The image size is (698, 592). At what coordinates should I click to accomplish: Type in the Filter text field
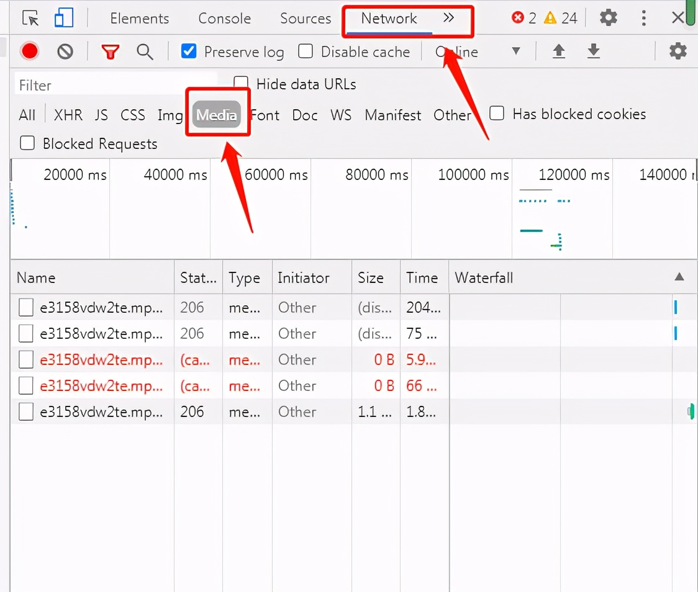click(x=115, y=85)
